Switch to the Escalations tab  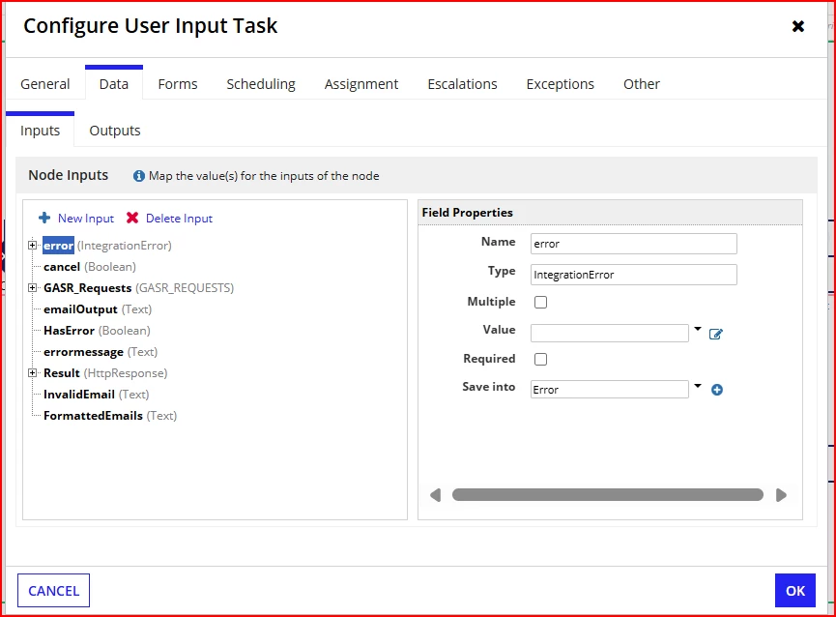pos(462,84)
